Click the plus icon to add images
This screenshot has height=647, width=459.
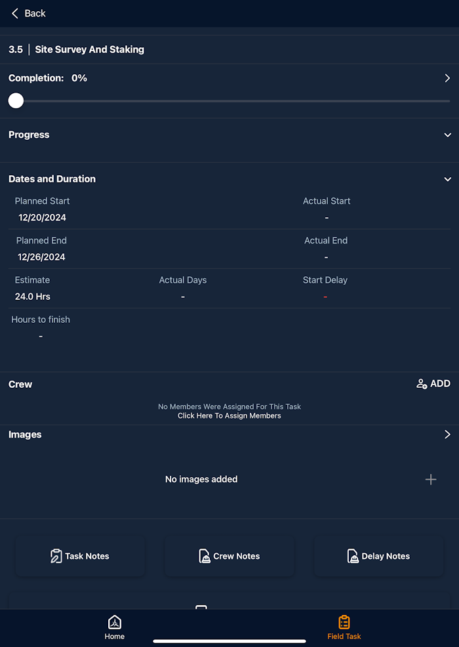coord(431,480)
